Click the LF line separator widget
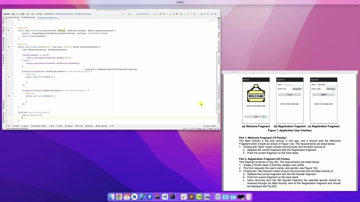The width and height of the screenshot is (360, 202). pos(189,128)
